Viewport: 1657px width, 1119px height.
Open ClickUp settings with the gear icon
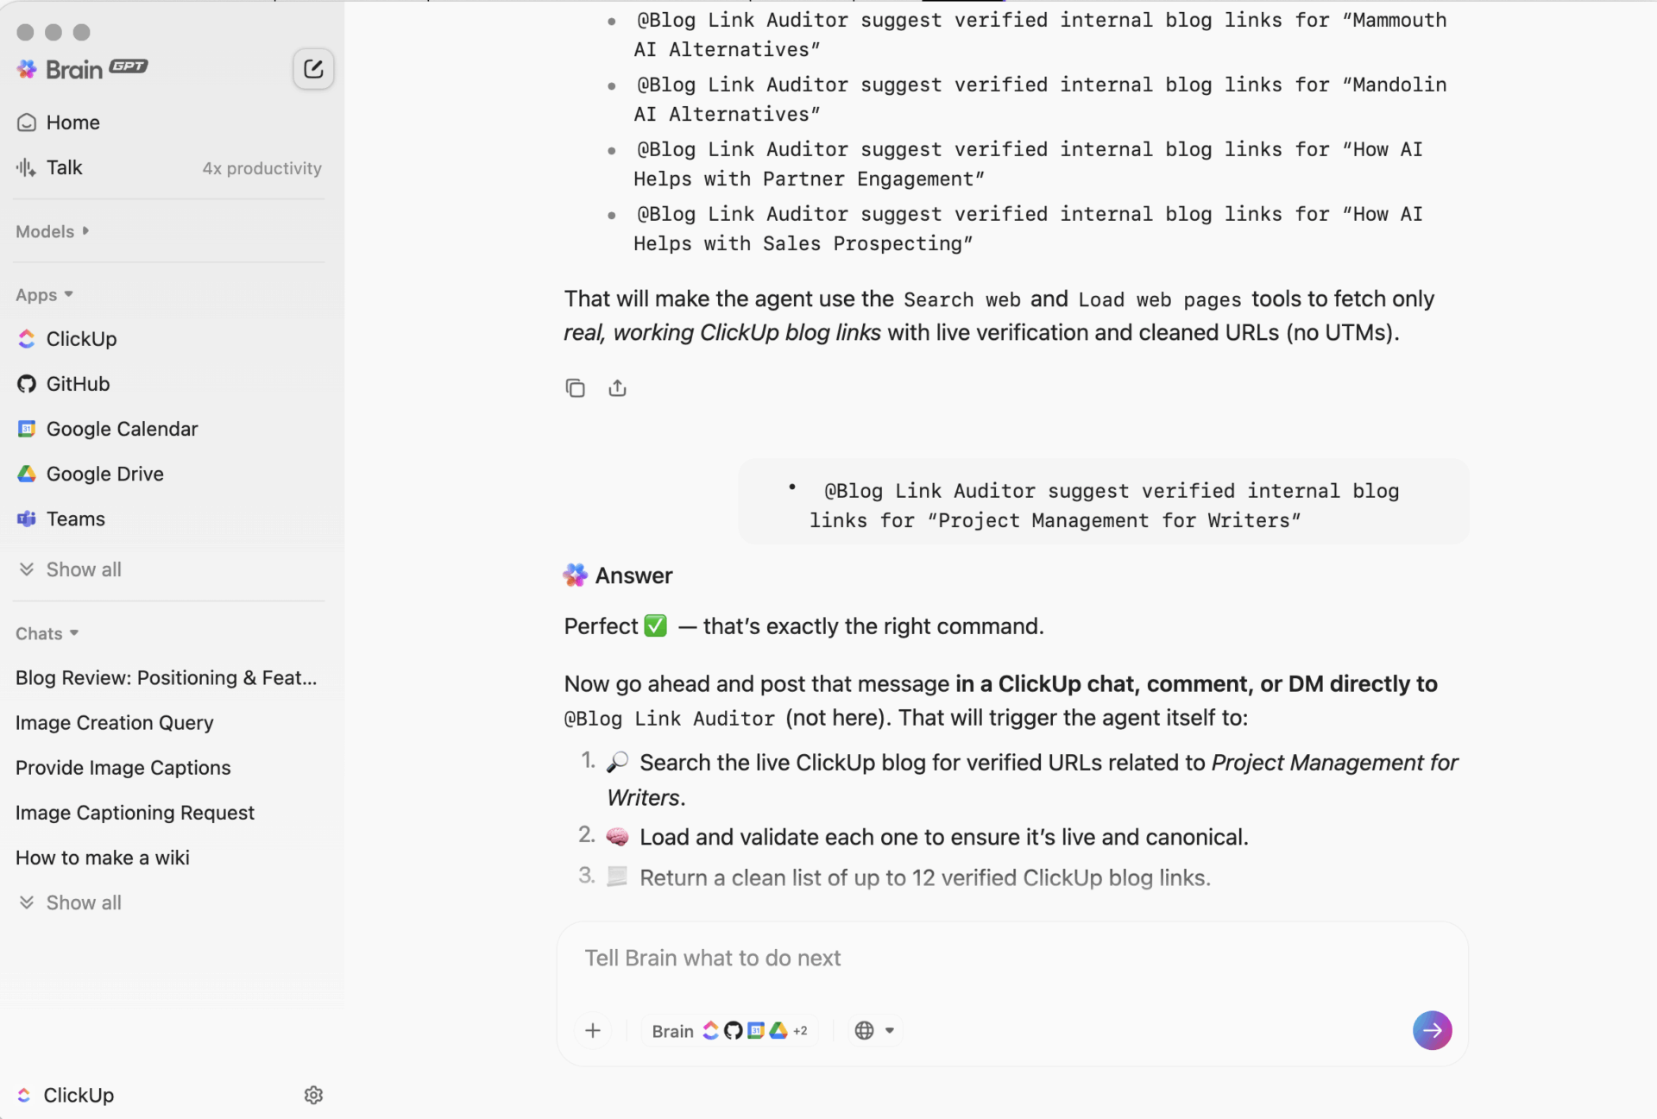313,1095
